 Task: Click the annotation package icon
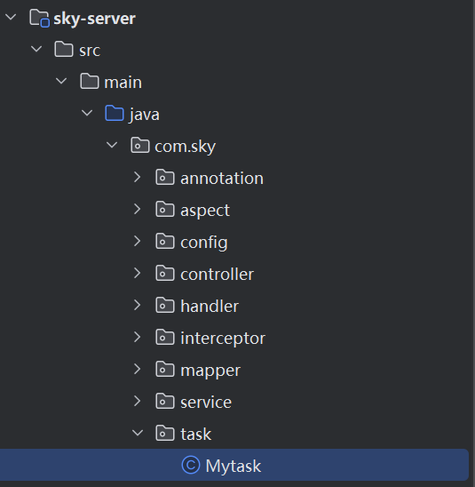pos(165,177)
